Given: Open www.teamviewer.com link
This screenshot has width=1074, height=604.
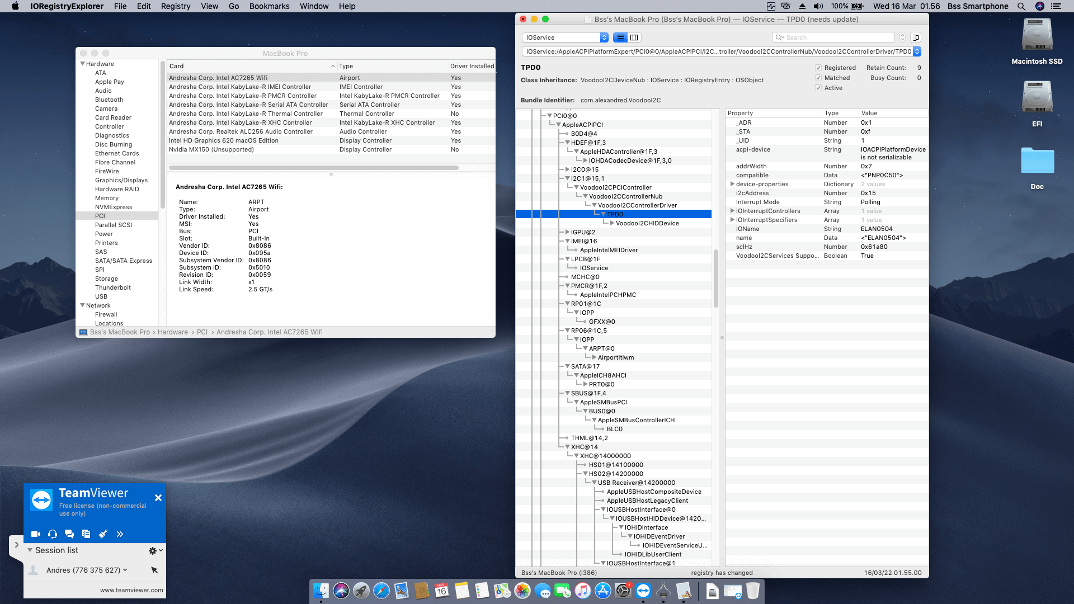Looking at the screenshot, I should point(131,590).
